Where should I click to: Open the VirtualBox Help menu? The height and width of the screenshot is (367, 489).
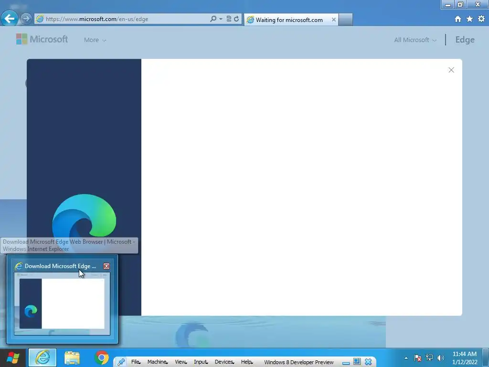point(247,362)
